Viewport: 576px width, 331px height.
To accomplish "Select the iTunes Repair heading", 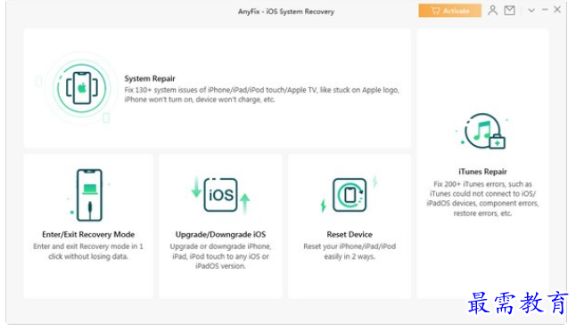I will [x=482, y=172].
